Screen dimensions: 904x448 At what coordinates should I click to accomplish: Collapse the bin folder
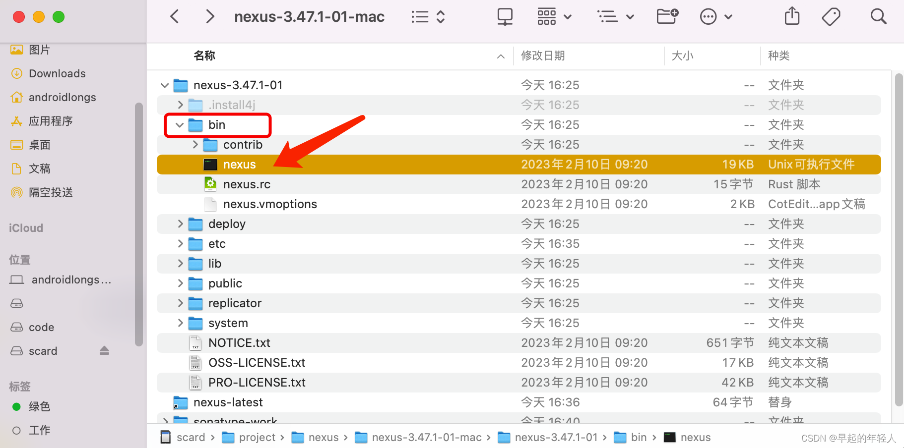(x=180, y=125)
